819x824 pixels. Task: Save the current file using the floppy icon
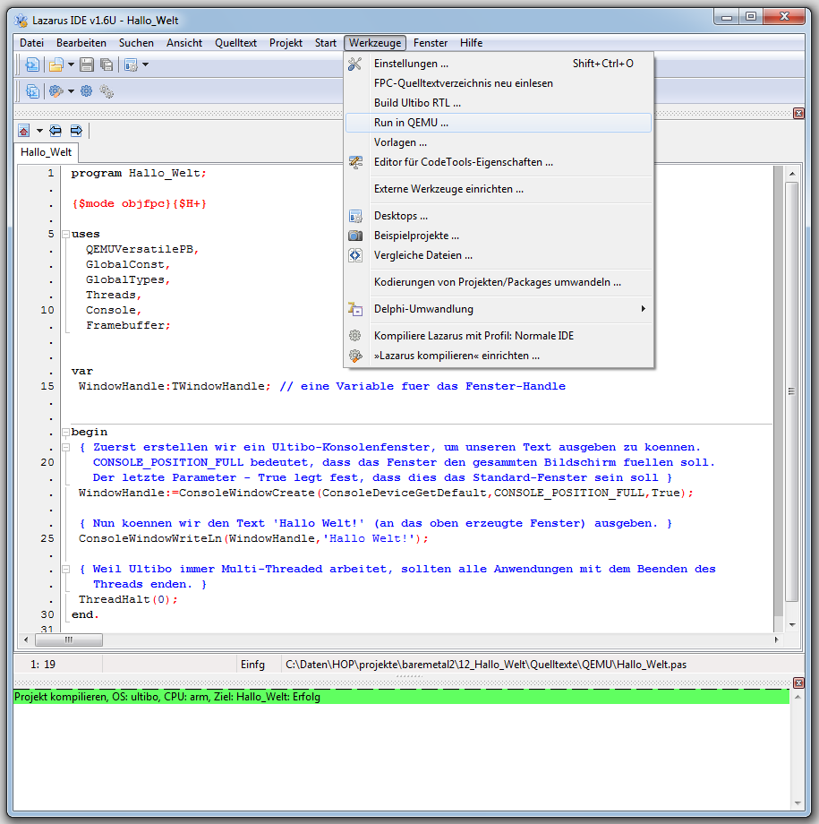[x=87, y=64]
